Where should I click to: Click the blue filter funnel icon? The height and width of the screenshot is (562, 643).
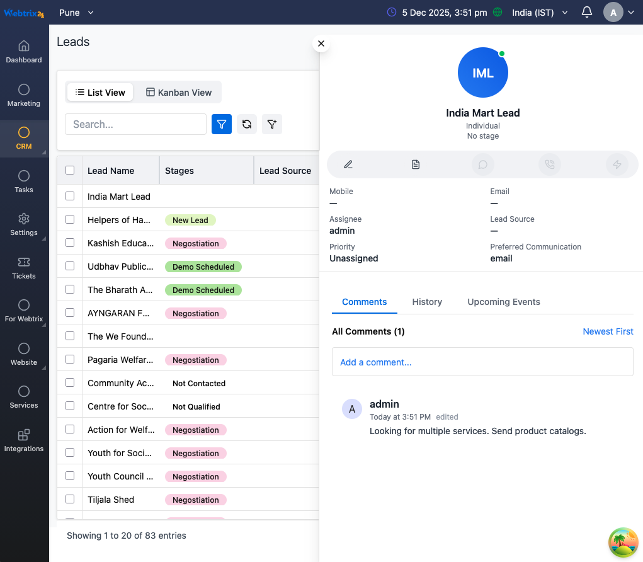222,124
